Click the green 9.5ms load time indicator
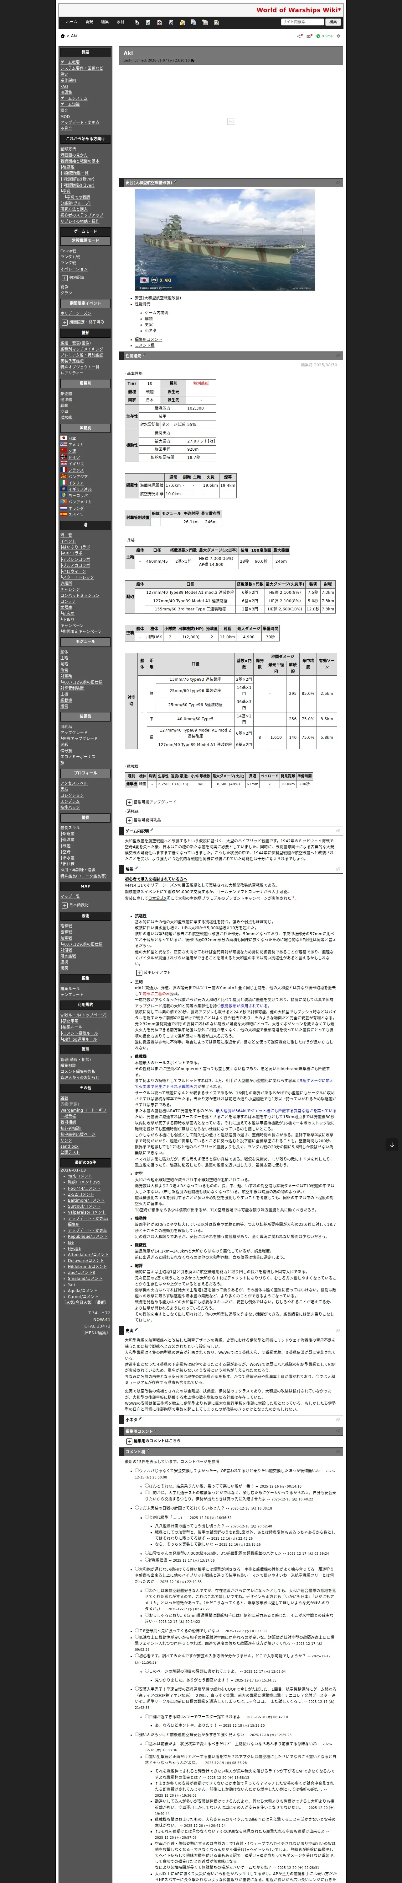The width and height of the screenshot is (402, 1883). 325,36
